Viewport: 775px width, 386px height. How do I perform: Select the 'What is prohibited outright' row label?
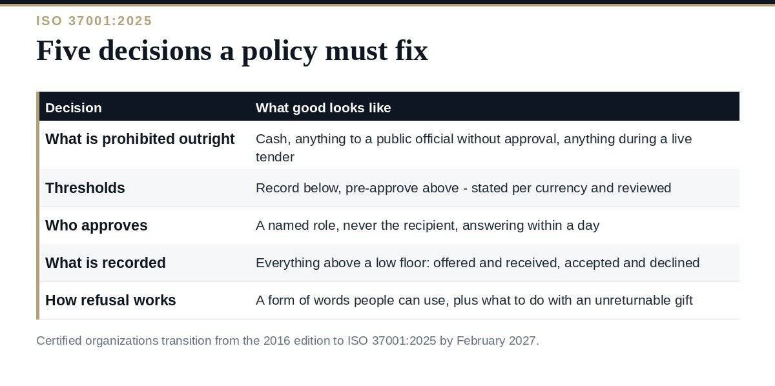point(140,139)
